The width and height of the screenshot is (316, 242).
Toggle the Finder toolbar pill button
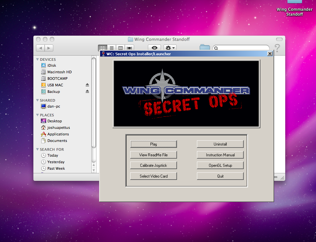point(279,39)
